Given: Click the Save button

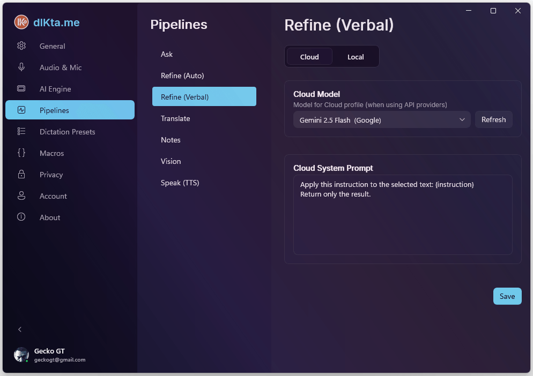Looking at the screenshot, I should (507, 296).
